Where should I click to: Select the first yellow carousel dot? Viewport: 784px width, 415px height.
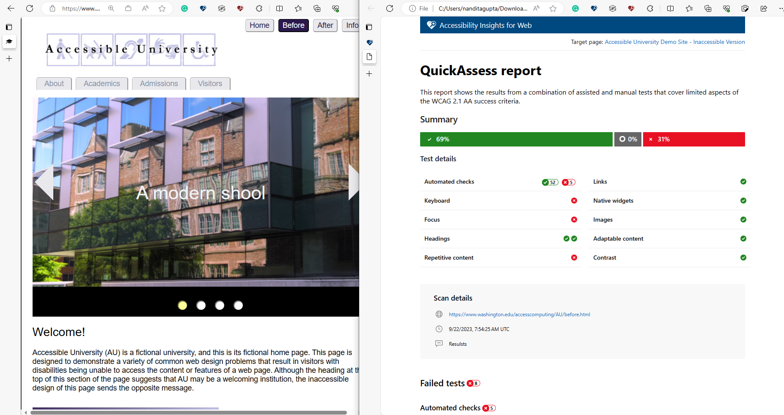coord(182,305)
